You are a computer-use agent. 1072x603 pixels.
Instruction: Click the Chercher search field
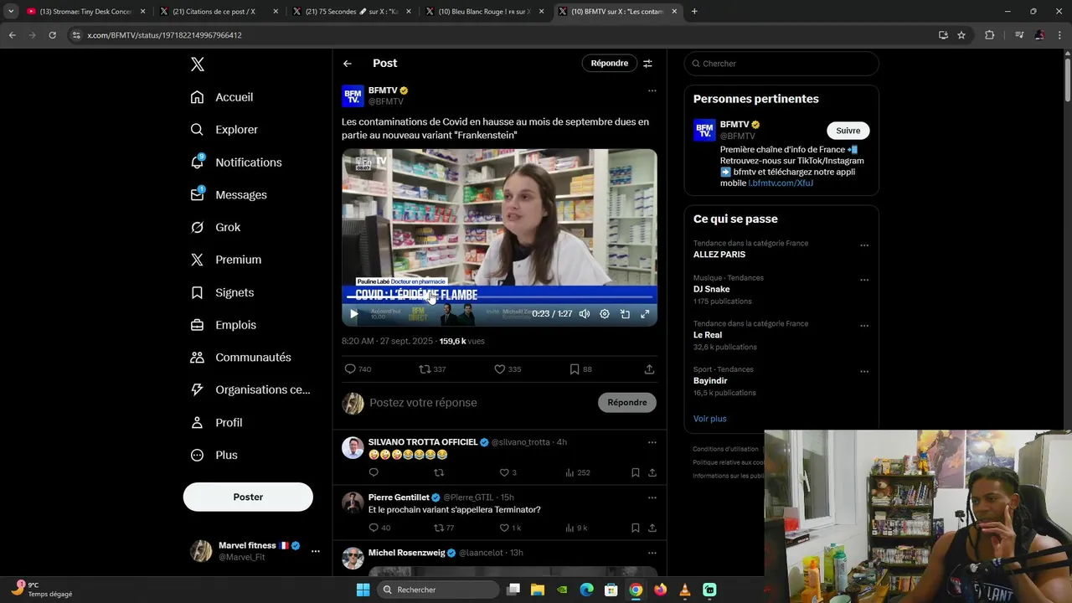[781, 64]
